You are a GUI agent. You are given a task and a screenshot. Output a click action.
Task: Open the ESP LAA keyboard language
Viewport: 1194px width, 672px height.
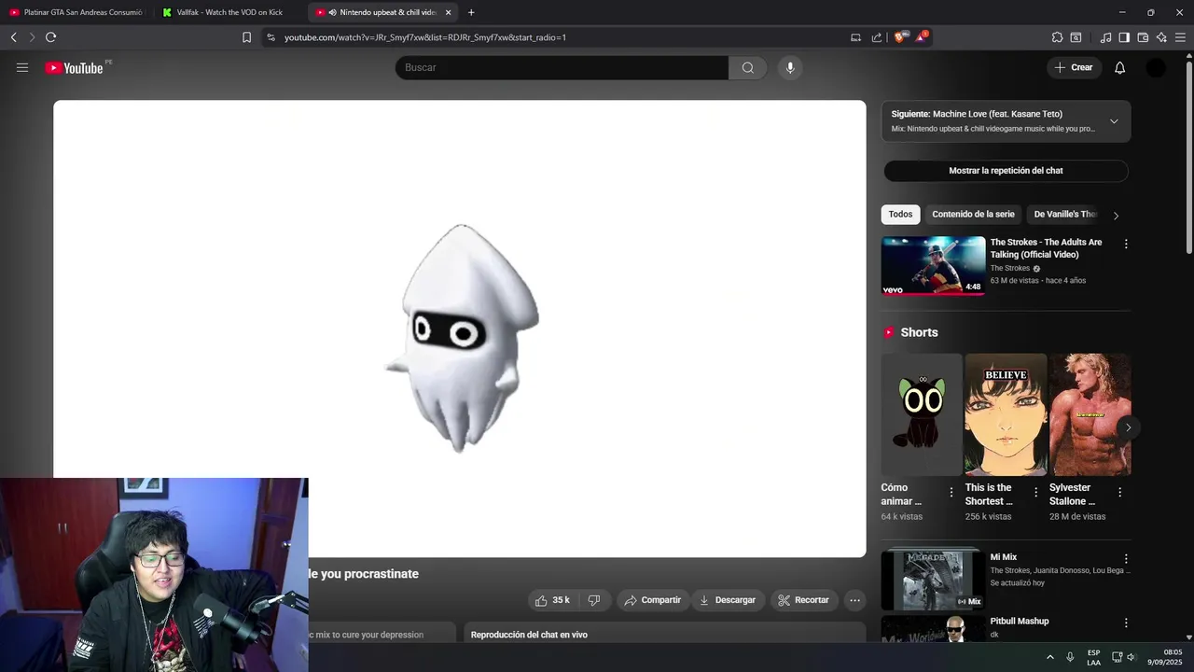pos(1093,657)
